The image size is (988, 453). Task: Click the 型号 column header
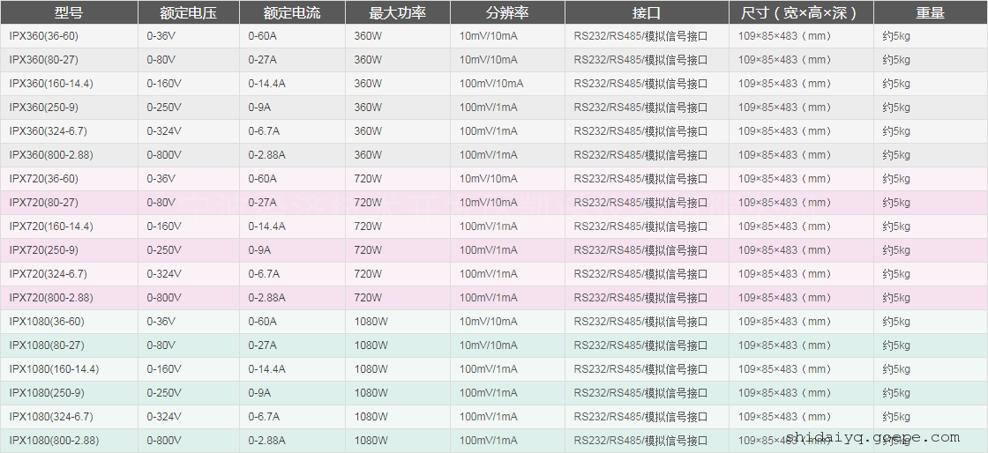(x=68, y=13)
